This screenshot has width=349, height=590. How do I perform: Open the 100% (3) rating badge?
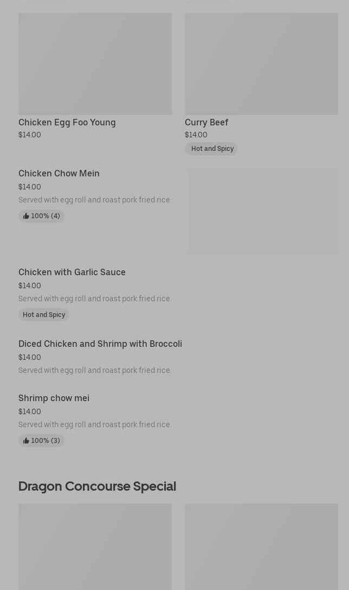[41, 441]
